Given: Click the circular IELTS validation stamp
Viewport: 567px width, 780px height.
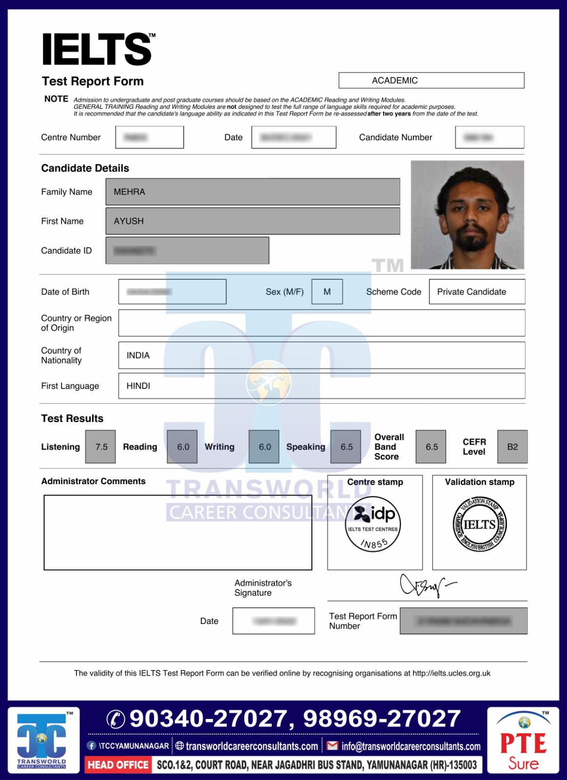Looking at the screenshot, I should coord(480,525).
